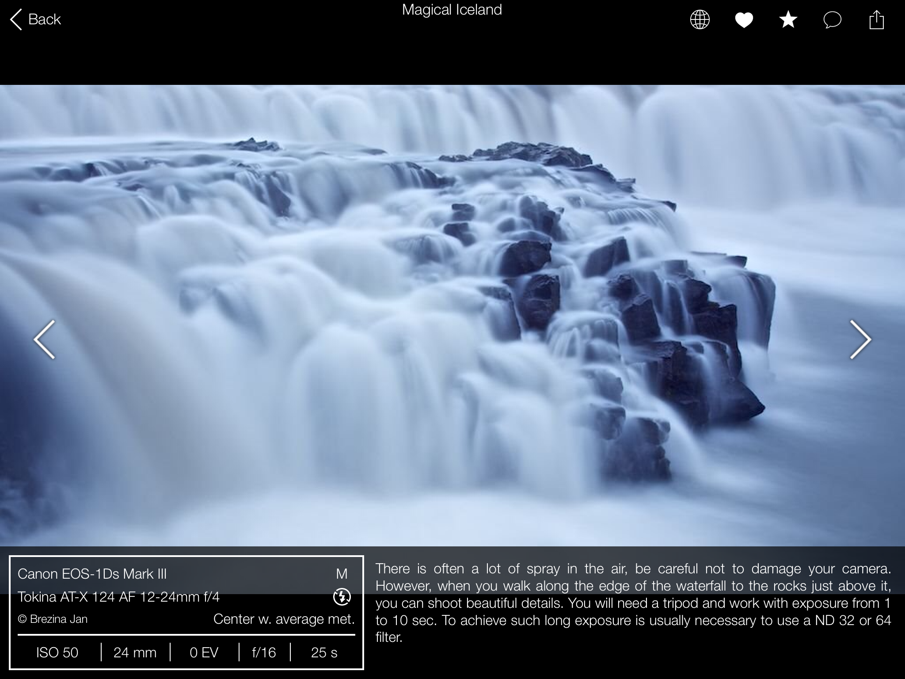Tap the © Brezina Jan credit
Viewport: 905px width, 679px height.
pos(53,619)
